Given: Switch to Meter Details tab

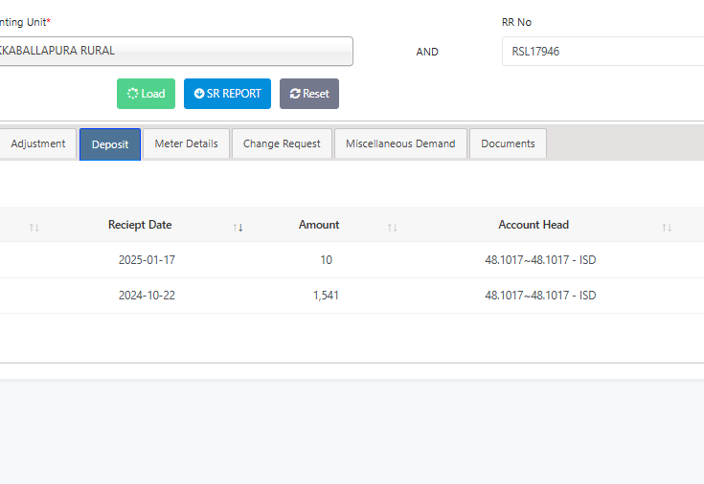Looking at the screenshot, I should tap(186, 143).
